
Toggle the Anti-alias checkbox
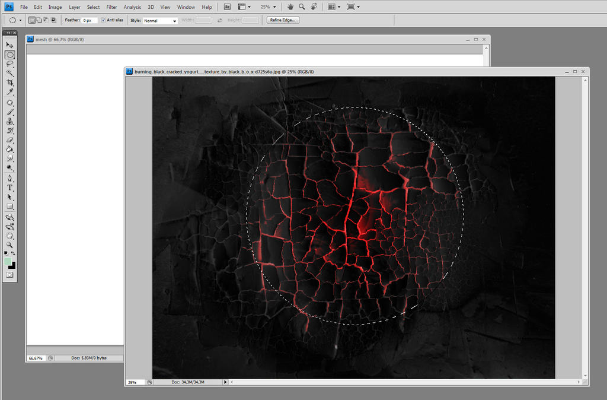[x=103, y=20]
